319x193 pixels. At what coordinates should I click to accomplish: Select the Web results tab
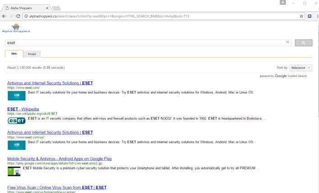click(x=14, y=54)
